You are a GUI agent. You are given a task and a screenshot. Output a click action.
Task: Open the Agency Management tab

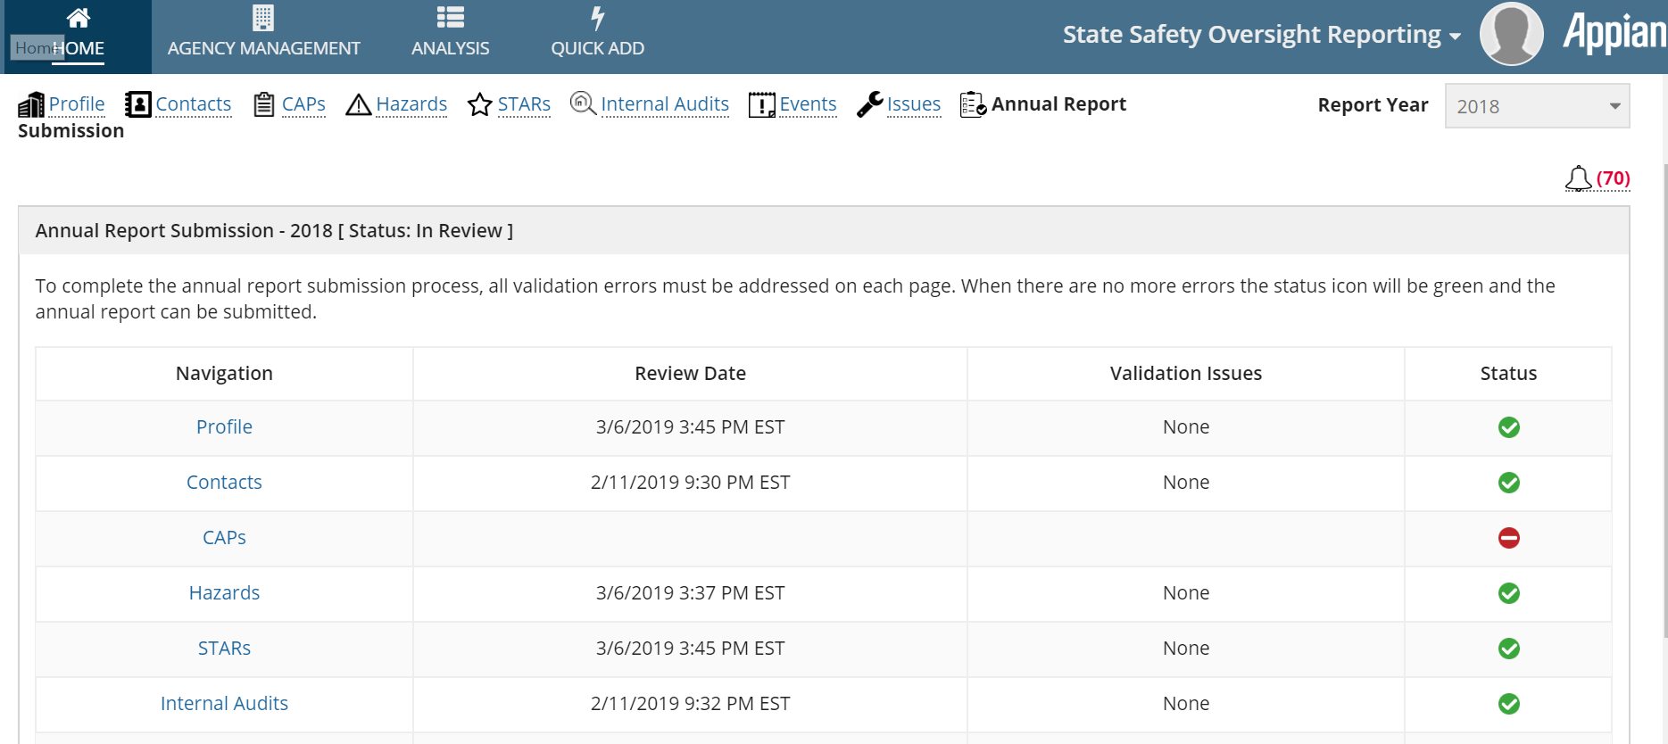263,35
